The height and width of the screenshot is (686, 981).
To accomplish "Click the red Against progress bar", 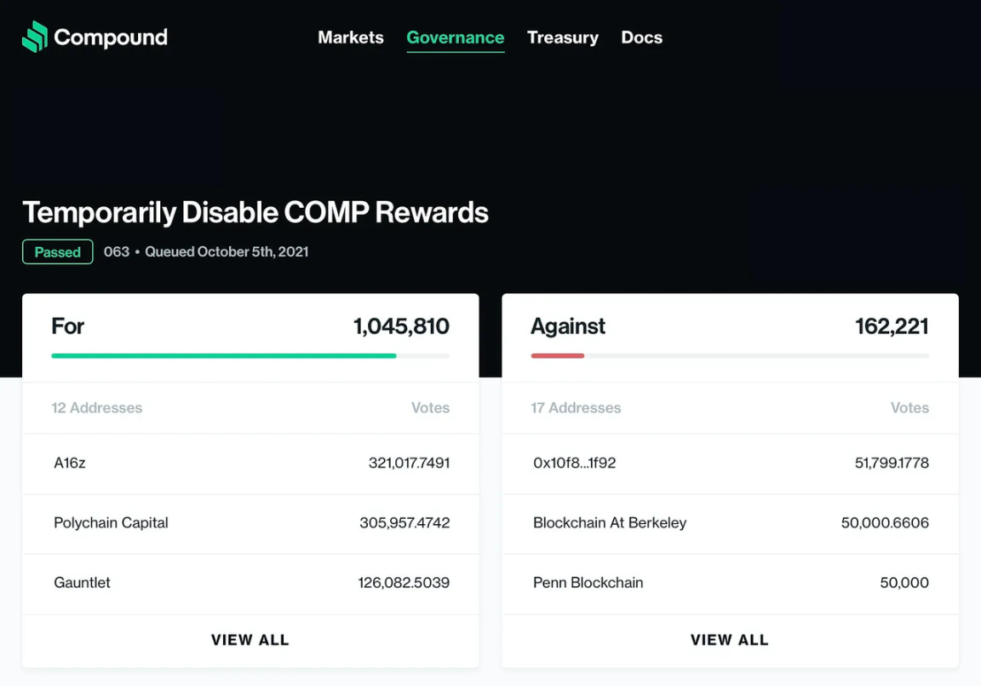I will (558, 355).
